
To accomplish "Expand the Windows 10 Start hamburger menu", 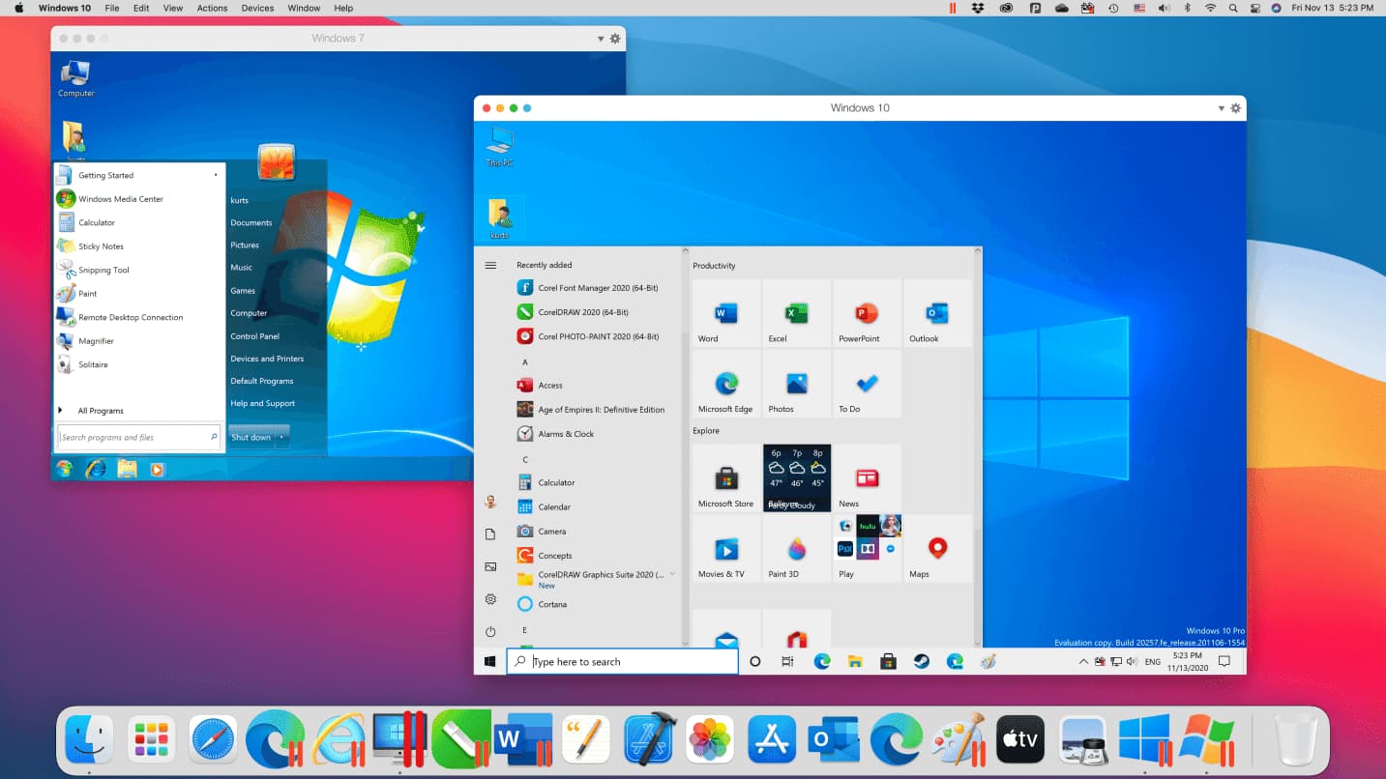I will 490,265.
